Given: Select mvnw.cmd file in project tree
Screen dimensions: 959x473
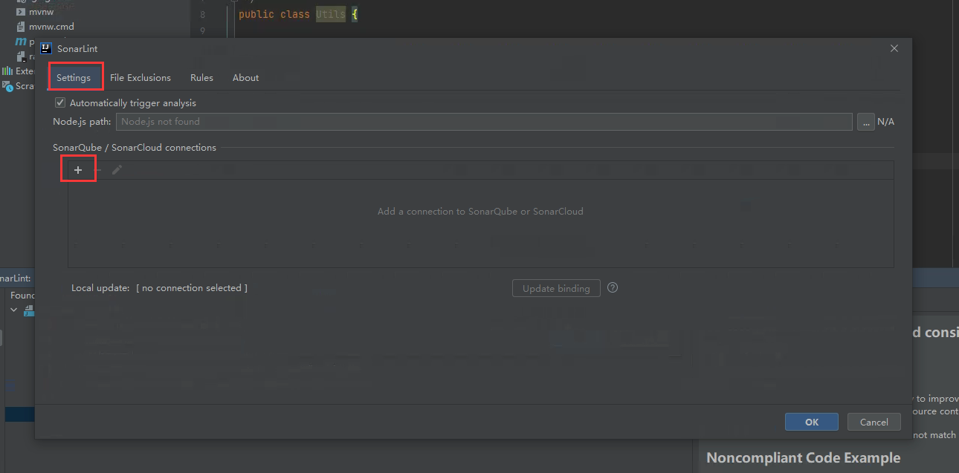Looking at the screenshot, I should click(x=51, y=27).
